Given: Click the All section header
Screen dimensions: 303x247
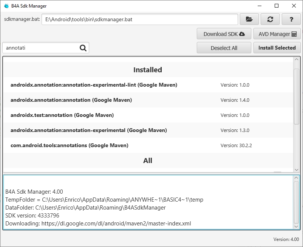Looking at the screenshot, I should click(x=148, y=160).
